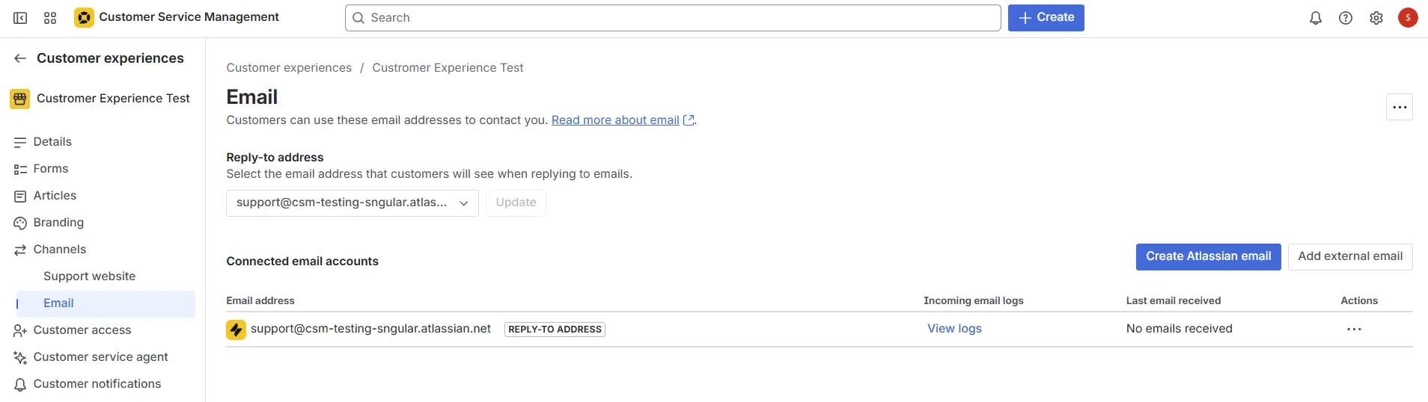The height and width of the screenshot is (402, 1428).
Task: Collapse the Channels section
Action: click(x=59, y=250)
